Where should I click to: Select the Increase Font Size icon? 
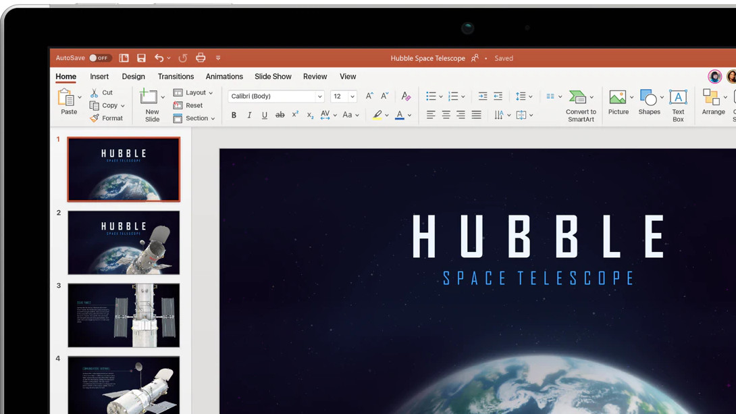click(369, 96)
